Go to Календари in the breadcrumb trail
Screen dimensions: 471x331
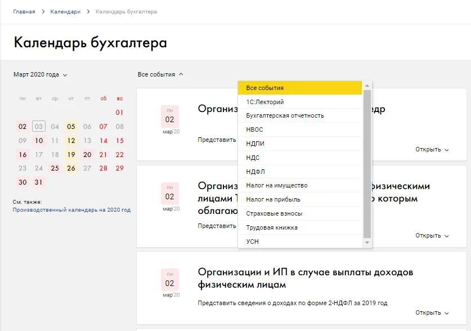[x=64, y=11]
